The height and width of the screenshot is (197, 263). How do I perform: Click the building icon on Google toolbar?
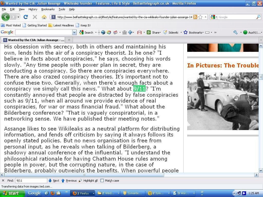tap(125, 32)
